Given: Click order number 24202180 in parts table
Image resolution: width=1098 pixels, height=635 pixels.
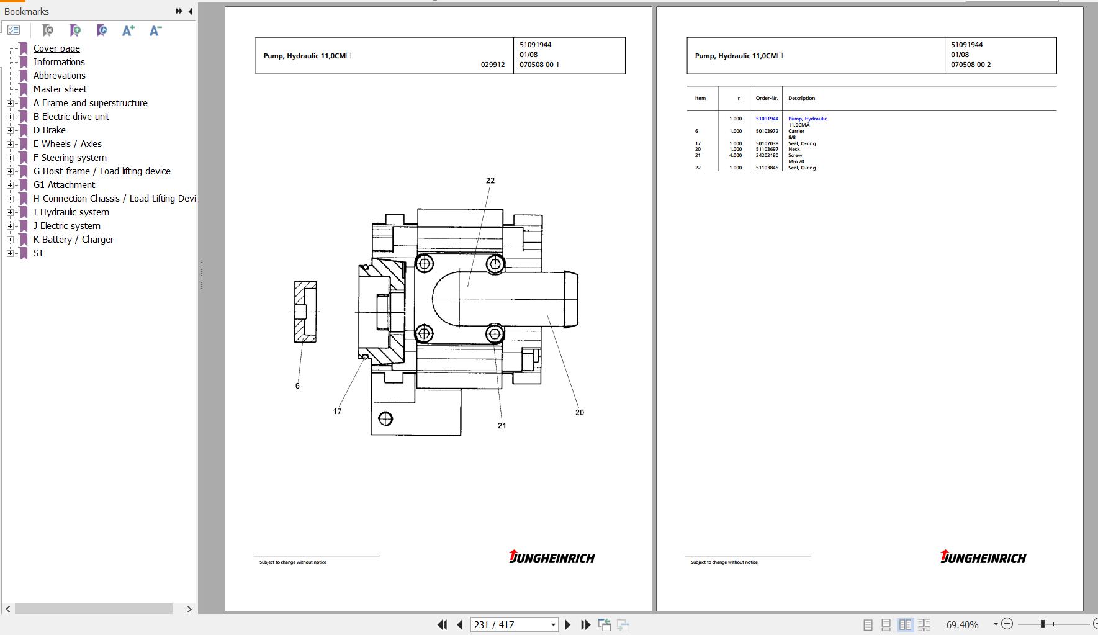Looking at the screenshot, I should point(767,155).
